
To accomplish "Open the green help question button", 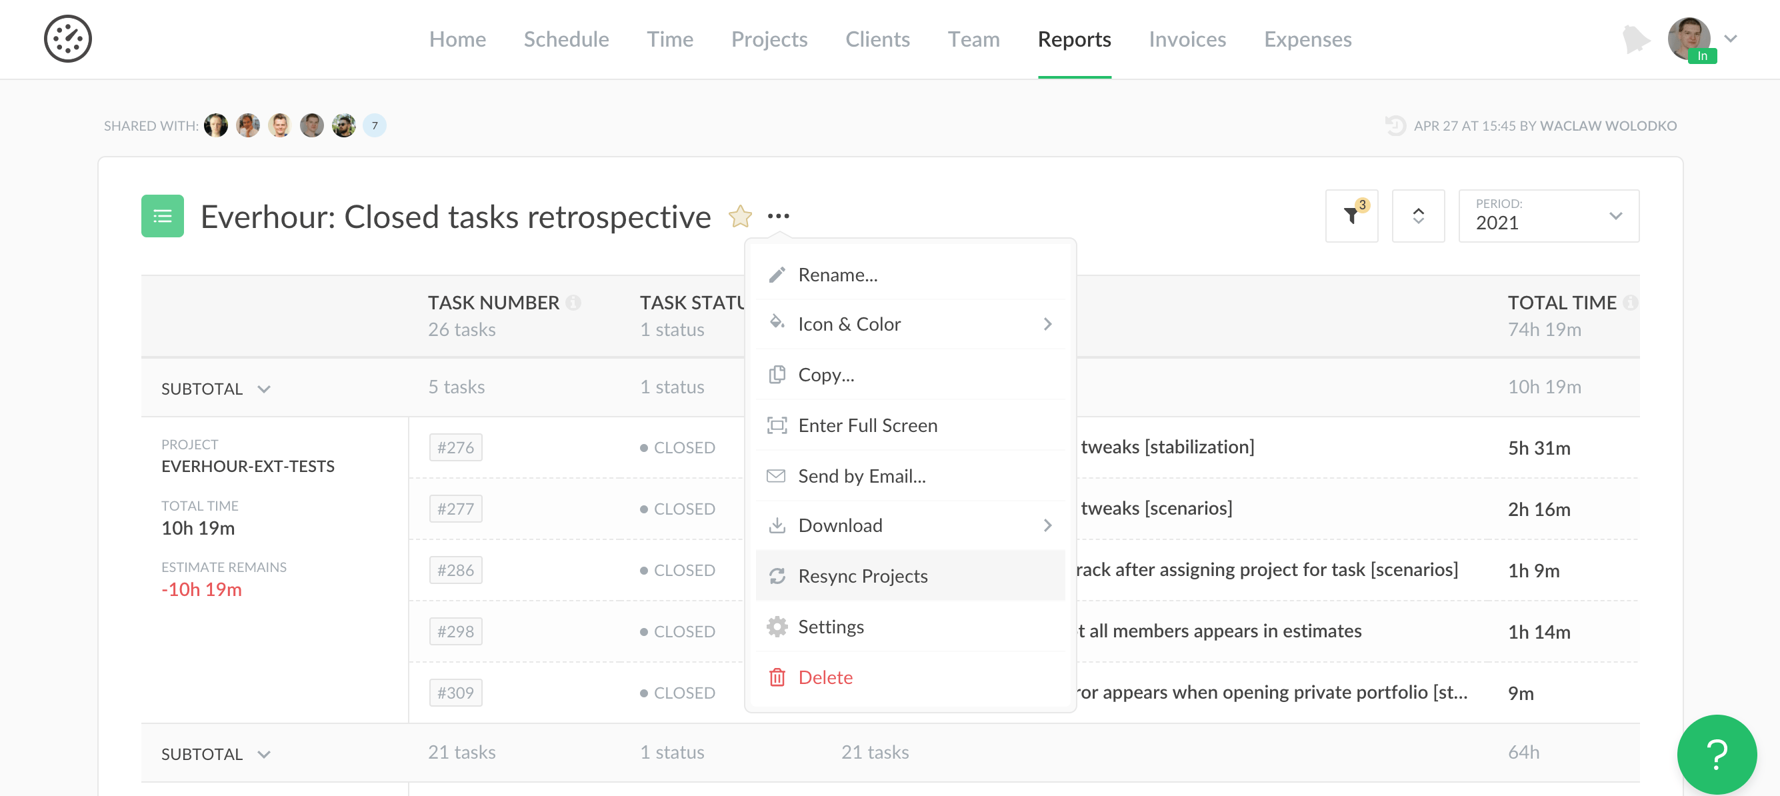I will coord(1717,754).
